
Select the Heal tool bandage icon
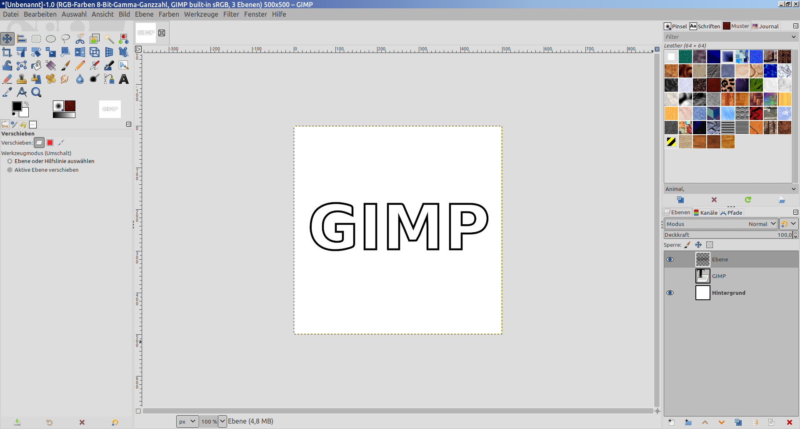[51, 79]
